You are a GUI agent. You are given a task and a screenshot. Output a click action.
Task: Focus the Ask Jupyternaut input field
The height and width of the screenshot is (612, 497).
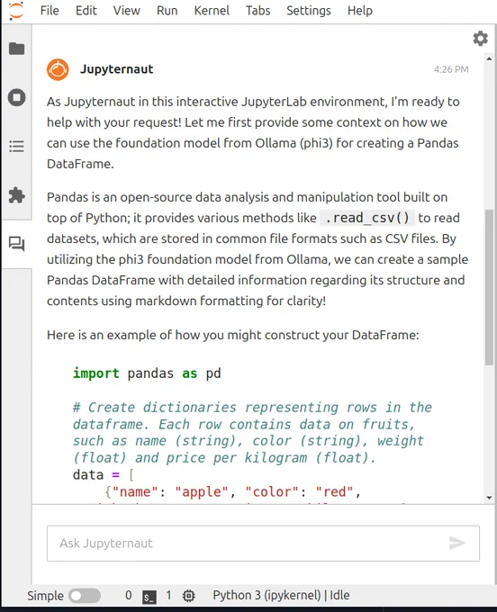(x=263, y=544)
